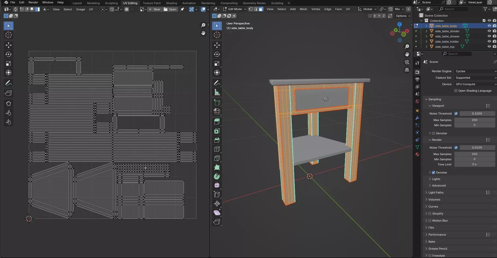Screen dimensions: 497x258
Task: Disable the Render Denoise checkbox
Action: [x=433, y=173]
